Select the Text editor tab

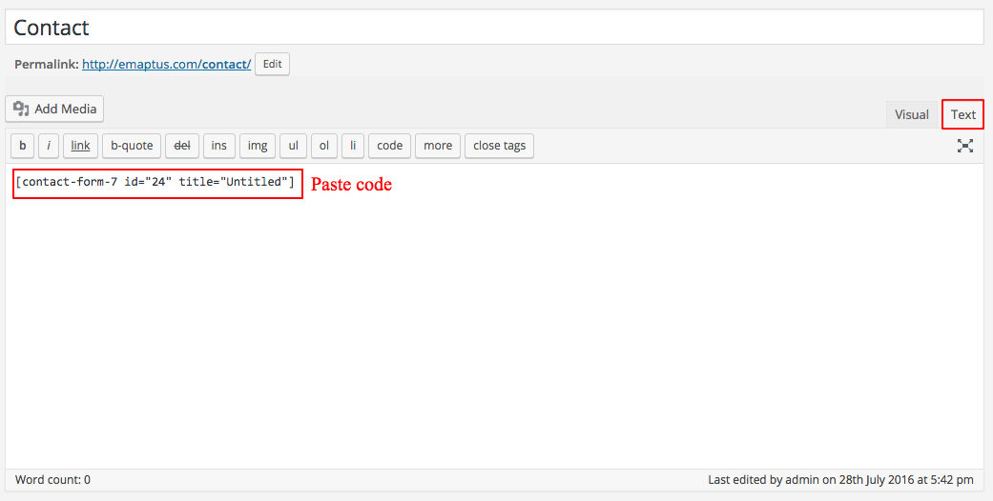(x=962, y=114)
